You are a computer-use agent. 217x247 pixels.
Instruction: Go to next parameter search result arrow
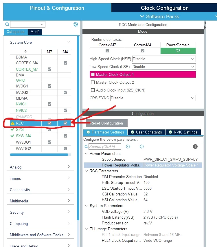coord(141,147)
